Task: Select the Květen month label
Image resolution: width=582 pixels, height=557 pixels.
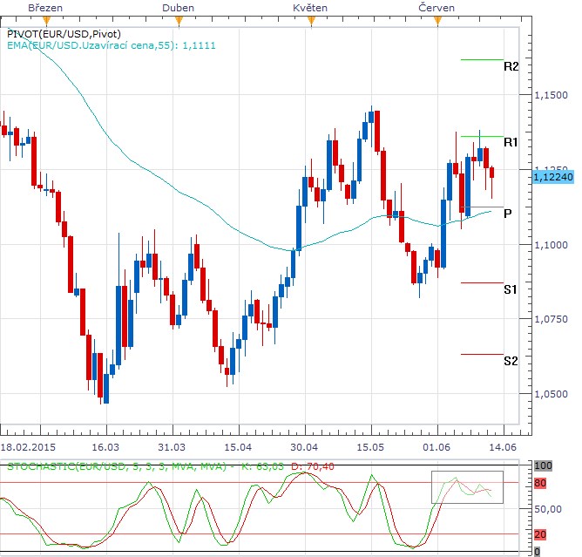Action: click(x=310, y=8)
